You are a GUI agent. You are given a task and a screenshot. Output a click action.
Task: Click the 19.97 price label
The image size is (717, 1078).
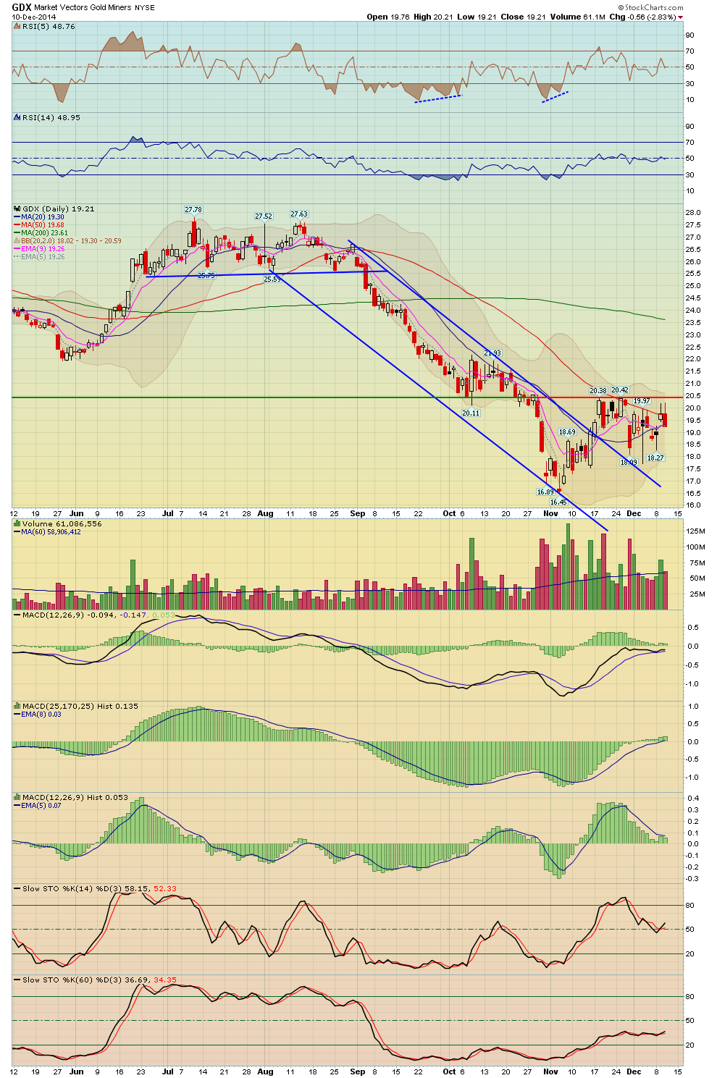[x=642, y=400]
